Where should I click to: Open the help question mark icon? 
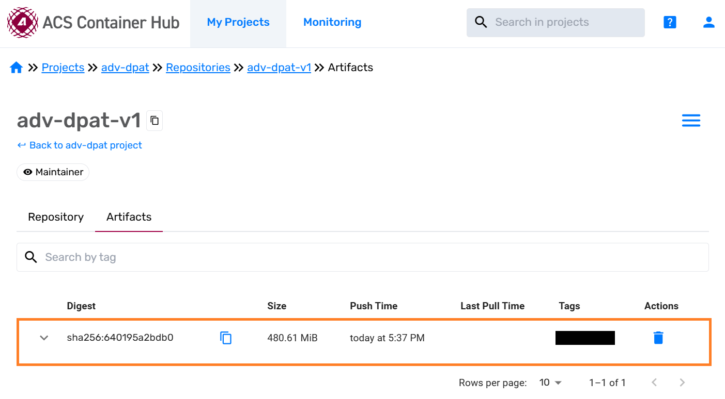point(670,22)
